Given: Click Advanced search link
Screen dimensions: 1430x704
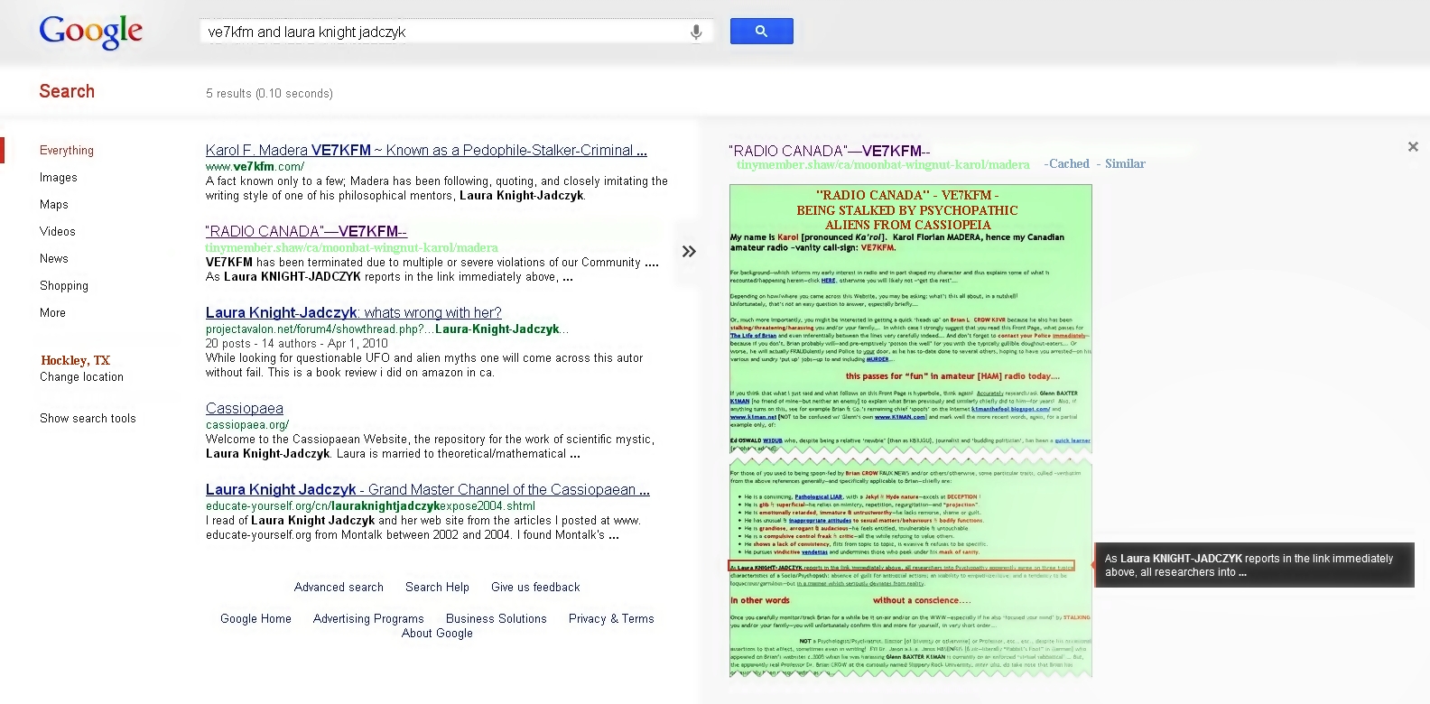Looking at the screenshot, I should (339, 588).
